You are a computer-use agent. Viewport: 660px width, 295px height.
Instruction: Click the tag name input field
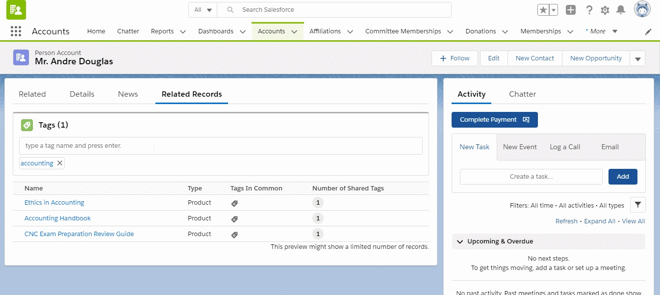point(221,146)
